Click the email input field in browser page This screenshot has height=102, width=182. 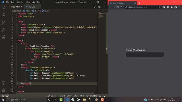click(x=145, y=55)
